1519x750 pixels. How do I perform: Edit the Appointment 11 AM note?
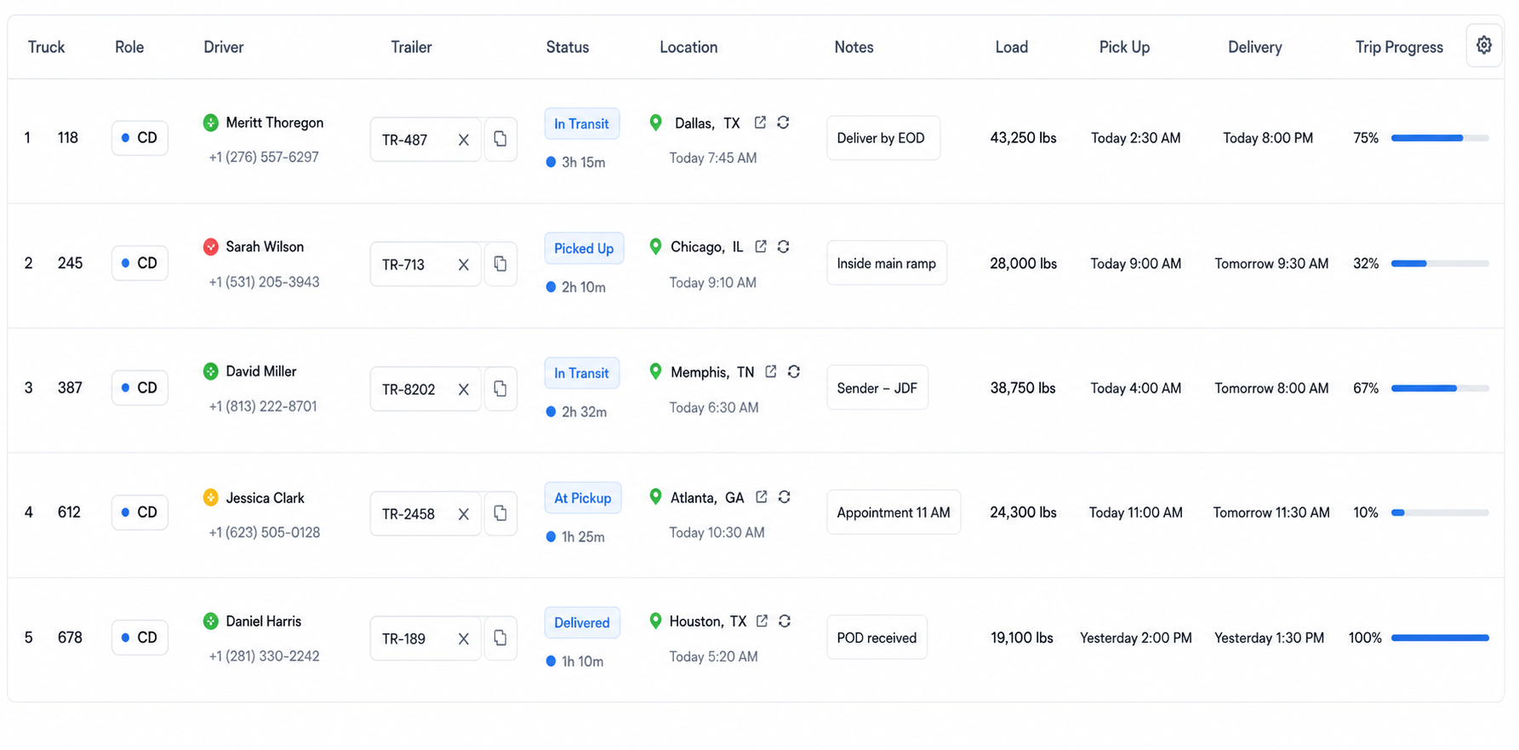[x=894, y=512]
